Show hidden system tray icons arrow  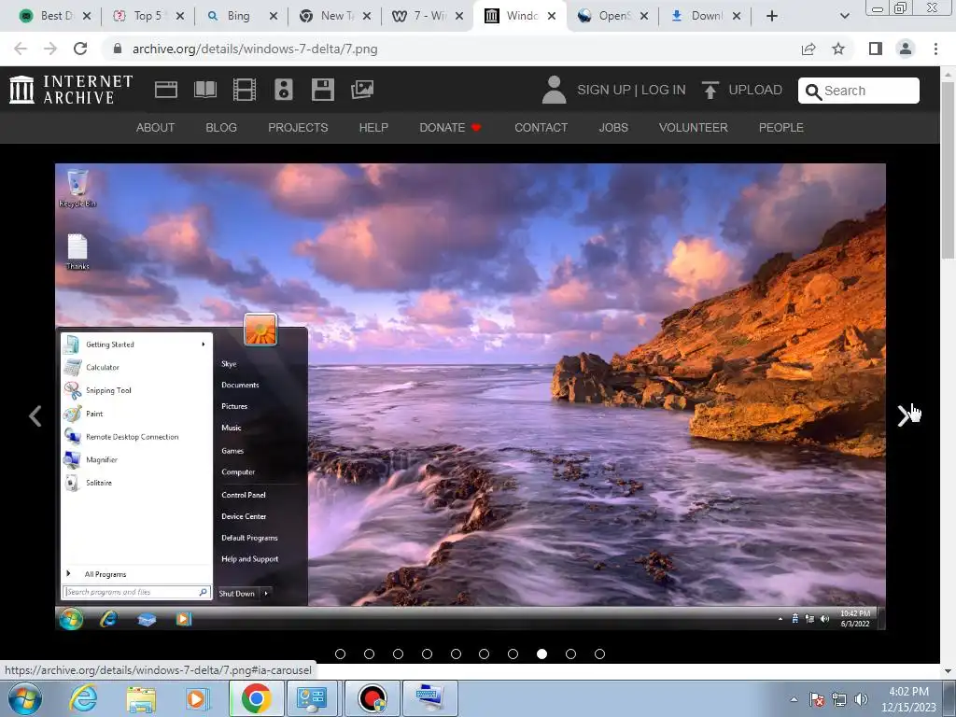point(794,699)
